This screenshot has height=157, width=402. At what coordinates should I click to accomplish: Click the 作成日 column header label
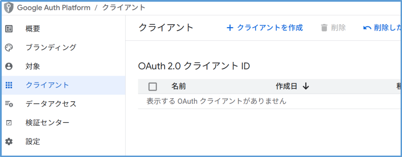(286, 87)
